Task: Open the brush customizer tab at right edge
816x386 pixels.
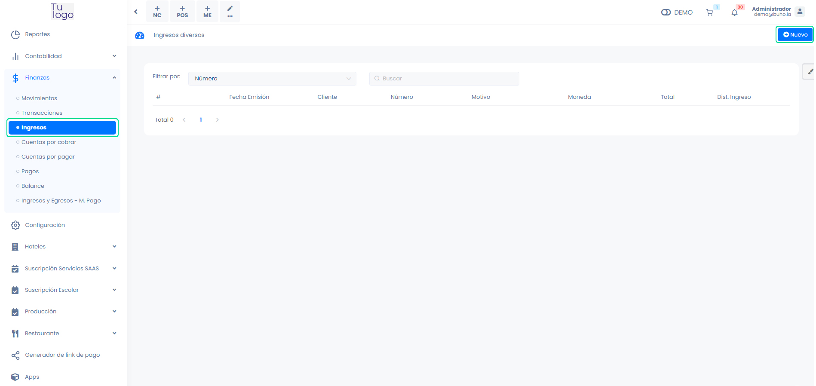Action: 810,72
